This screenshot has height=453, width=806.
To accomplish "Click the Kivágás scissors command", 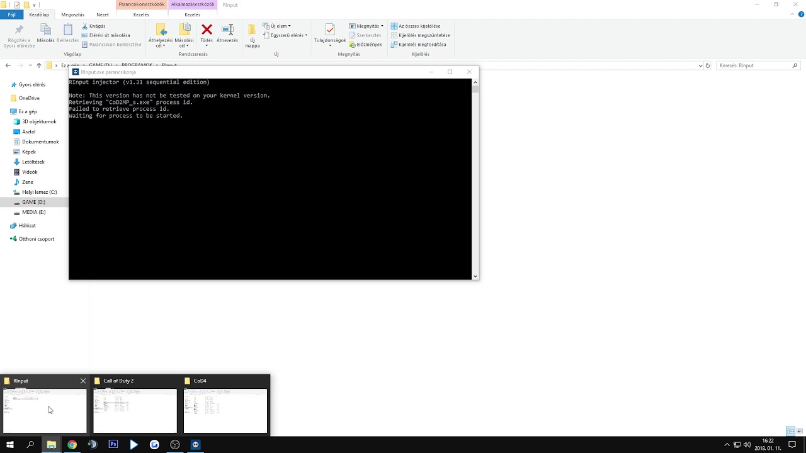I will pyautogui.click(x=93, y=26).
